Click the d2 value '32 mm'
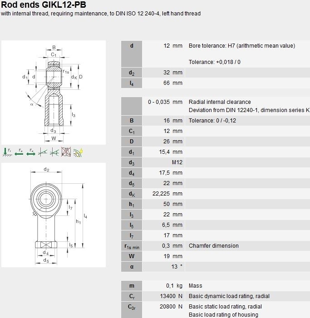This screenshot has width=310, height=318. pos(173,73)
